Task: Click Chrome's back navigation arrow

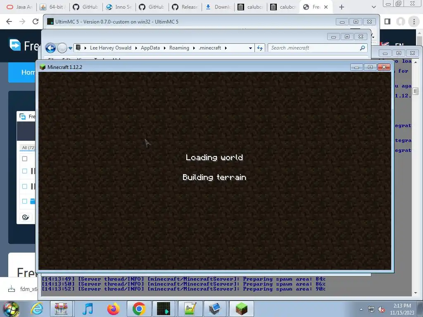Action: (9, 21)
